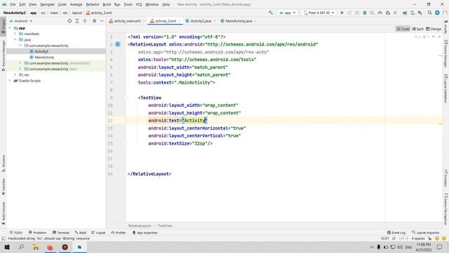
Task: Open the Refactor menu
Action: [93, 4]
